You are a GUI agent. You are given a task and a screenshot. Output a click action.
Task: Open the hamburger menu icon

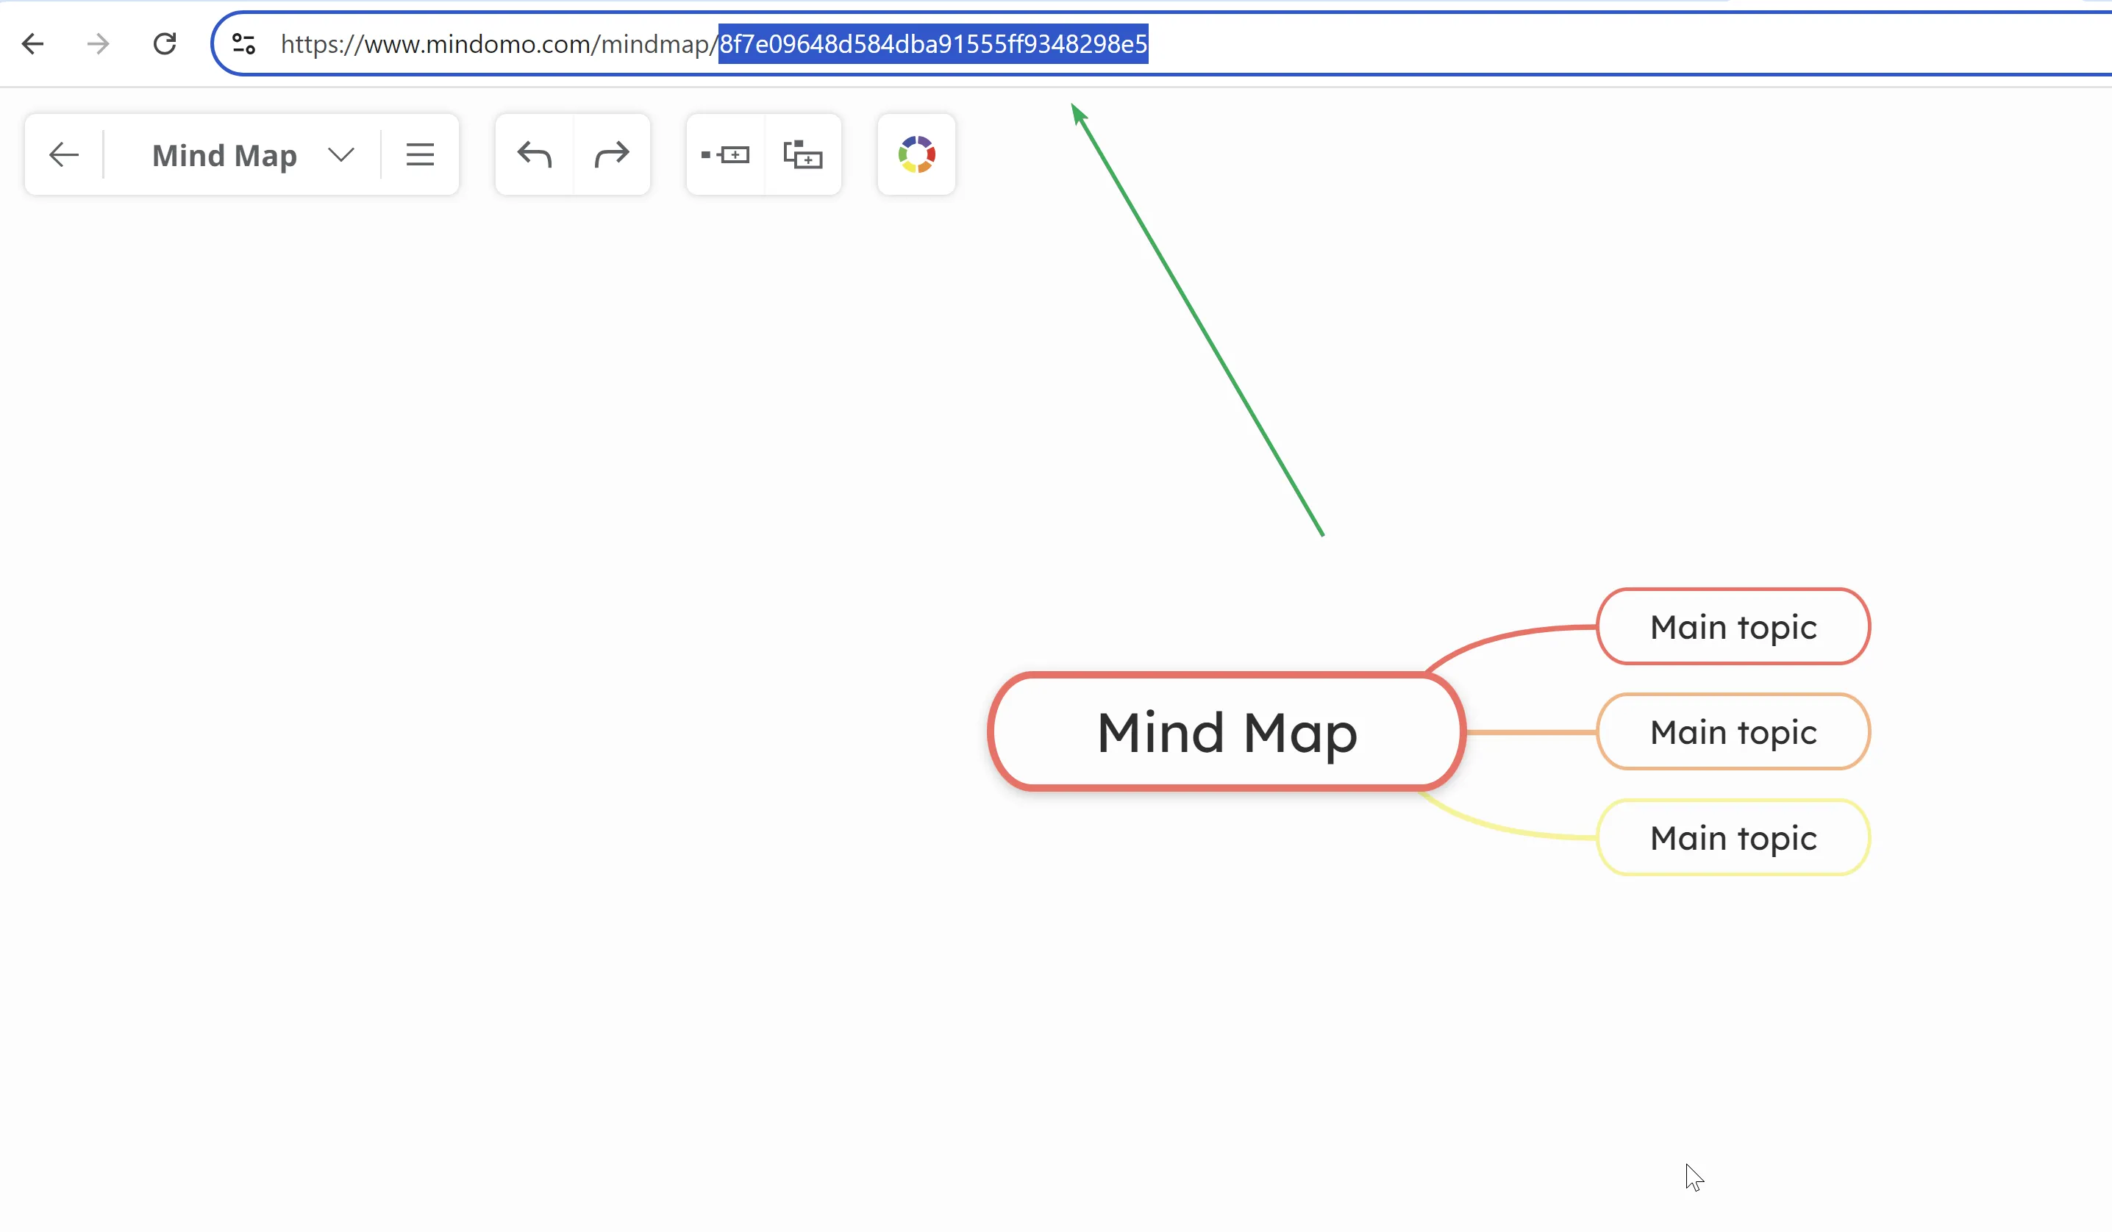point(420,155)
